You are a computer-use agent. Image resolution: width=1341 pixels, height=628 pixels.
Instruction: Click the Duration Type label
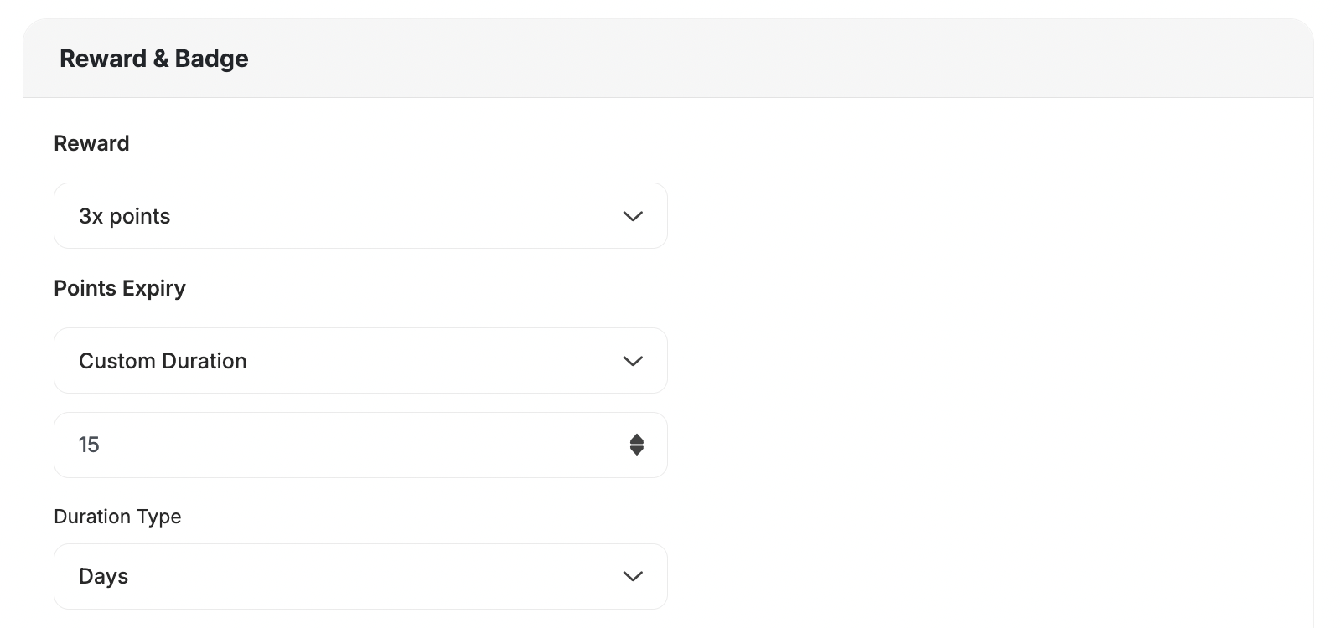click(x=117, y=517)
